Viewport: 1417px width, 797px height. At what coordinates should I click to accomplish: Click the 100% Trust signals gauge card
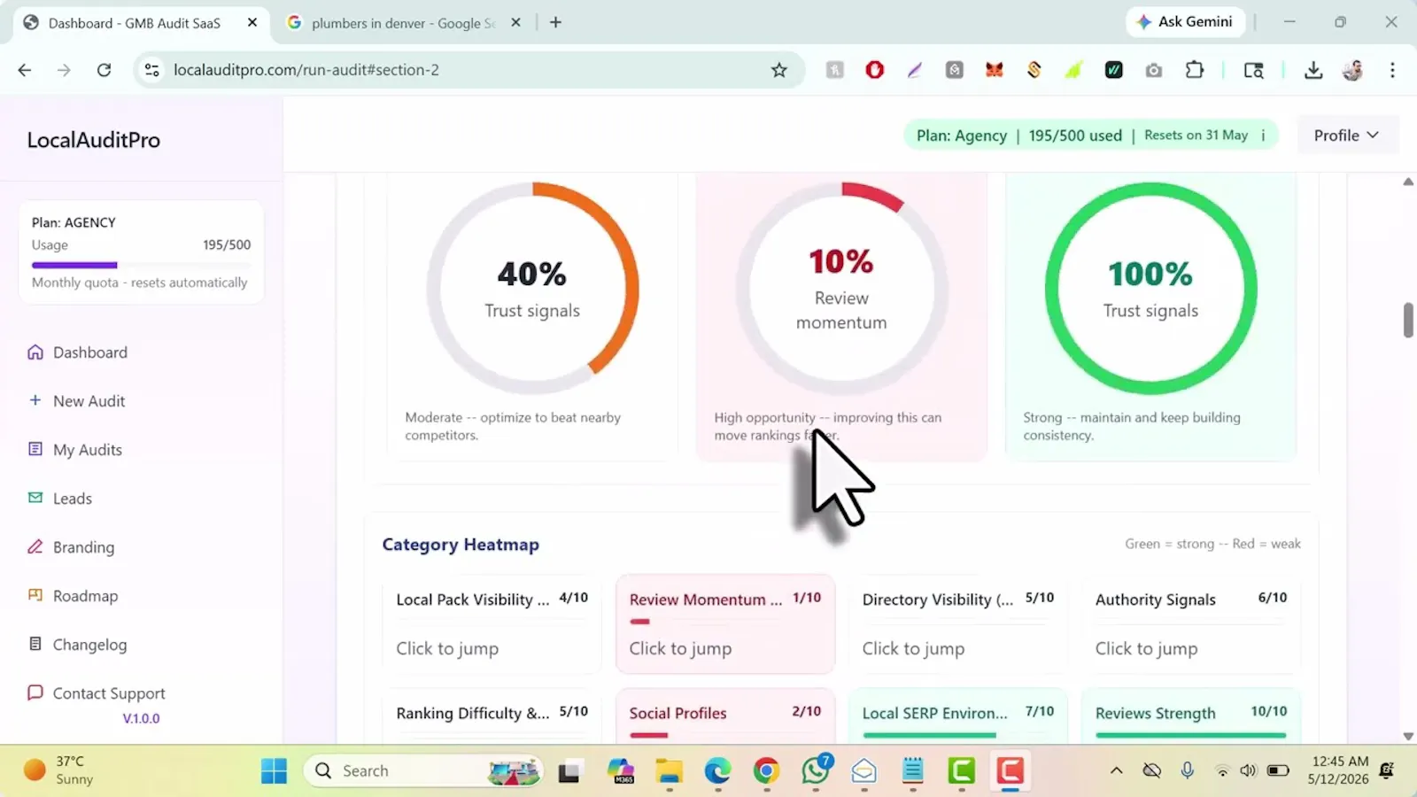pos(1150,317)
